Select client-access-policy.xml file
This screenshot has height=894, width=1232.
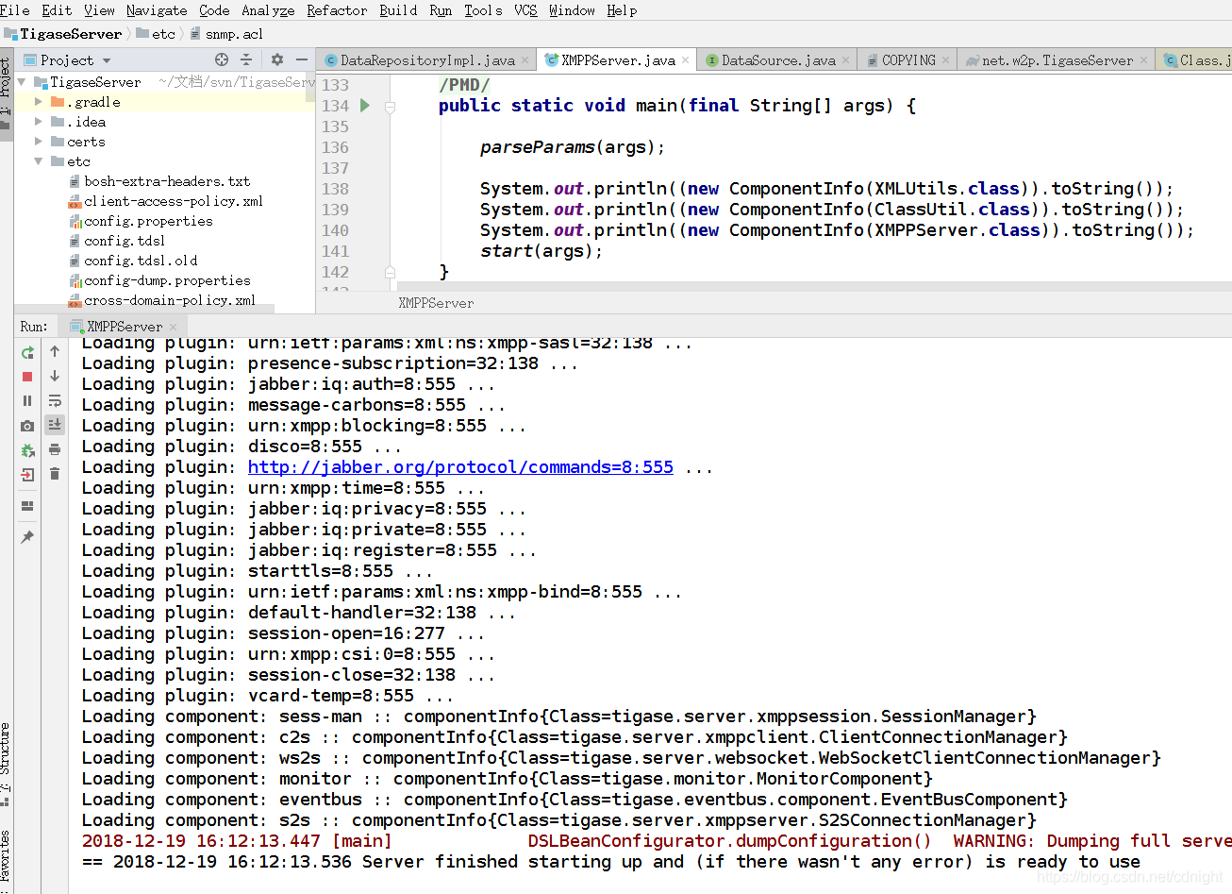[173, 201]
